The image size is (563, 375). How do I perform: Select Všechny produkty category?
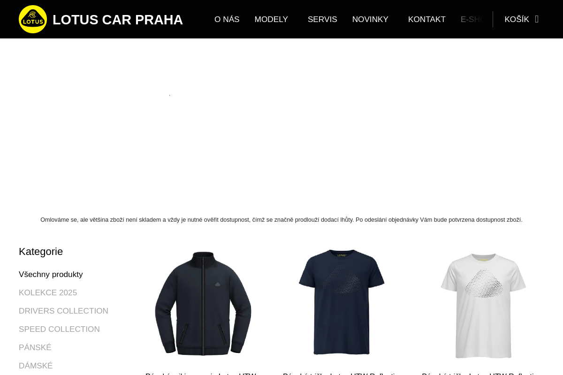[51, 274]
